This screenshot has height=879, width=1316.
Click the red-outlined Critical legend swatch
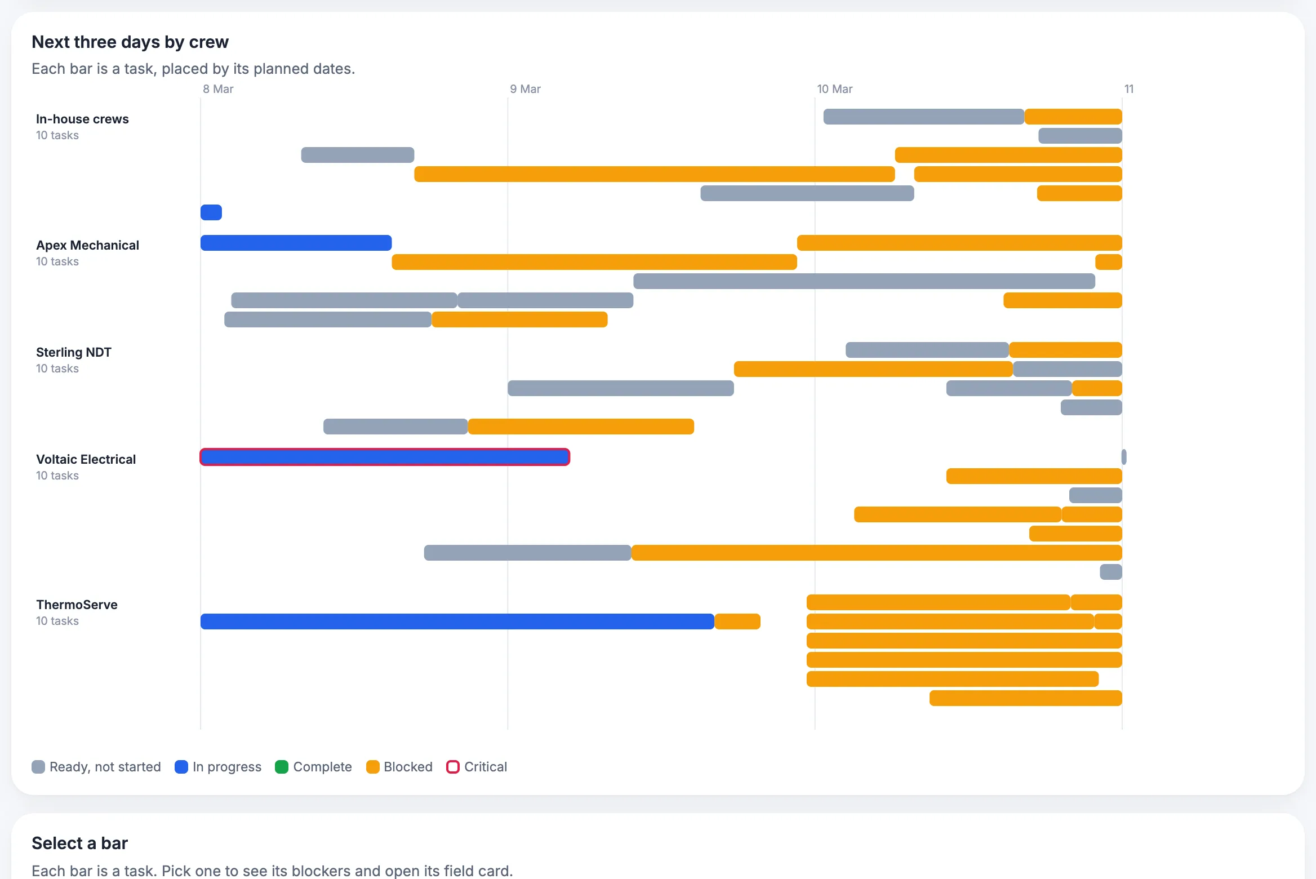[x=453, y=767]
